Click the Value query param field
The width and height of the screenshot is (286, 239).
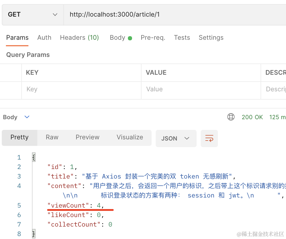[x=201, y=89]
